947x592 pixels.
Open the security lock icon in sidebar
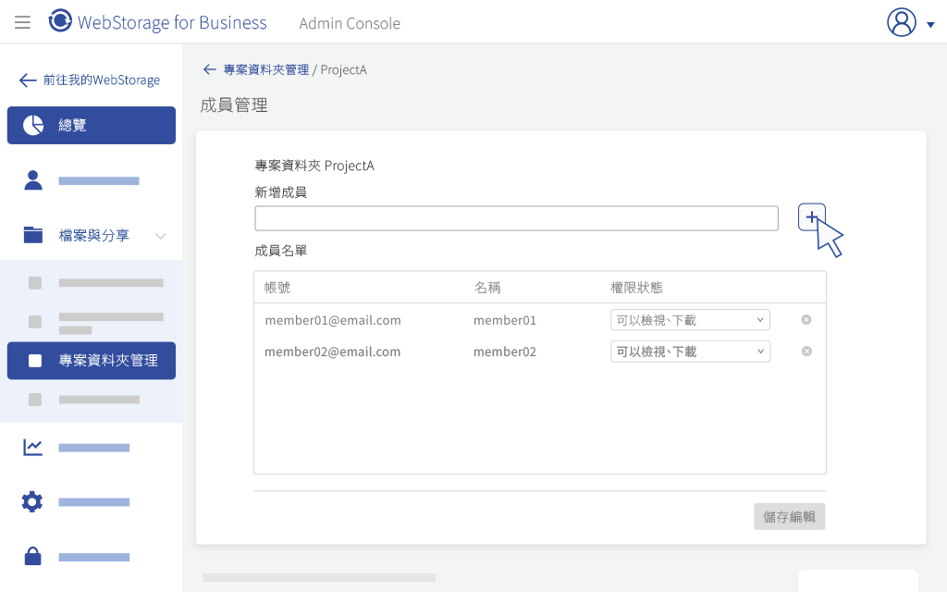point(32,556)
